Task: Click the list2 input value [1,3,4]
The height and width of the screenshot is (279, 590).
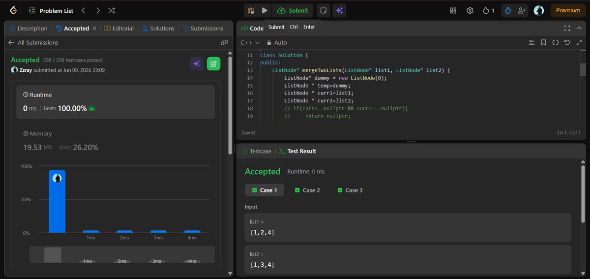Action: tap(262, 265)
